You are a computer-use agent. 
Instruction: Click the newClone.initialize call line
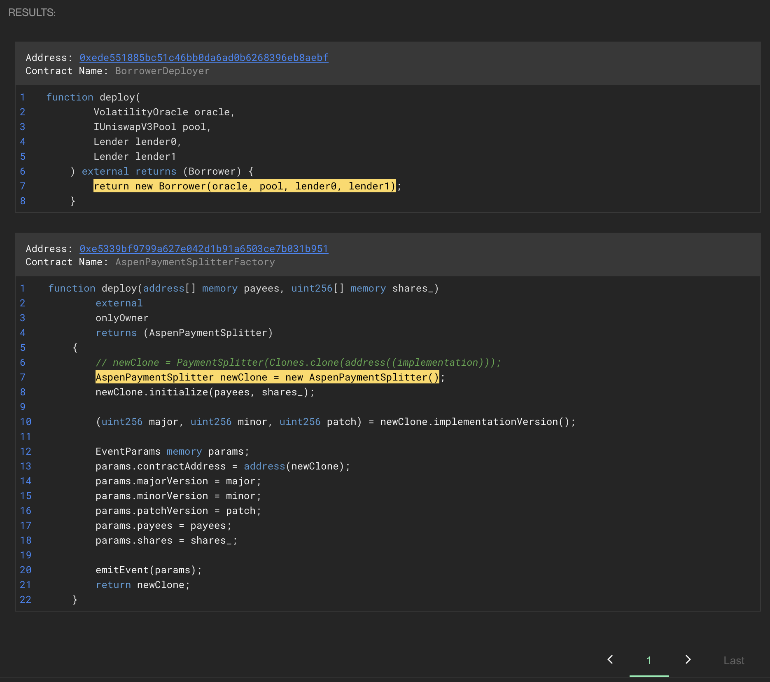pyautogui.click(x=205, y=392)
